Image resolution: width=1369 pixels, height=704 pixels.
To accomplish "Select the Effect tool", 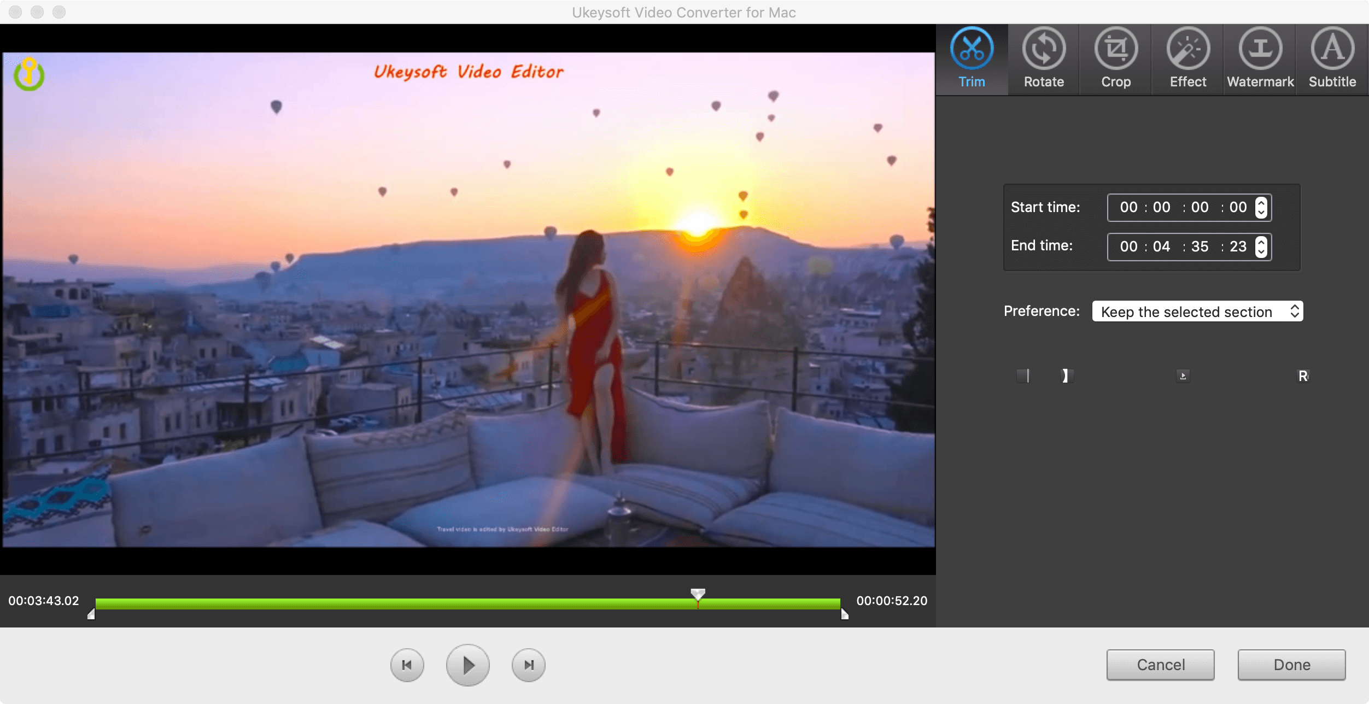I will point(1187,59).
